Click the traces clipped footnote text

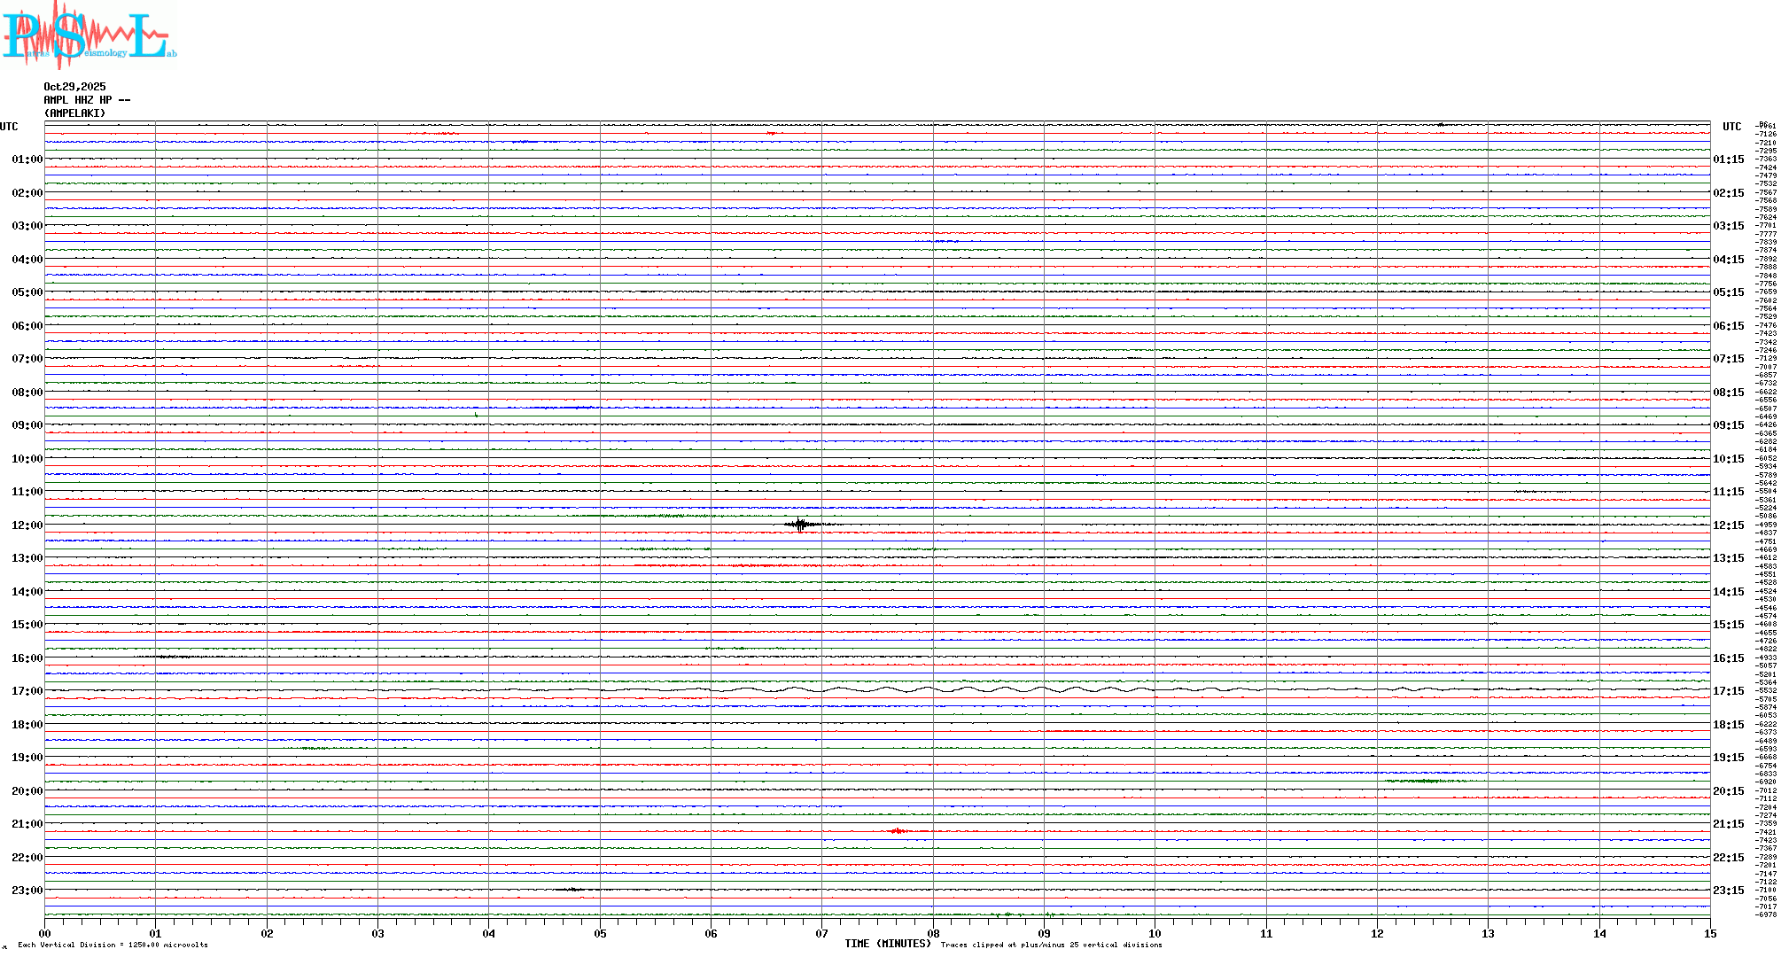coord(1051,945)
